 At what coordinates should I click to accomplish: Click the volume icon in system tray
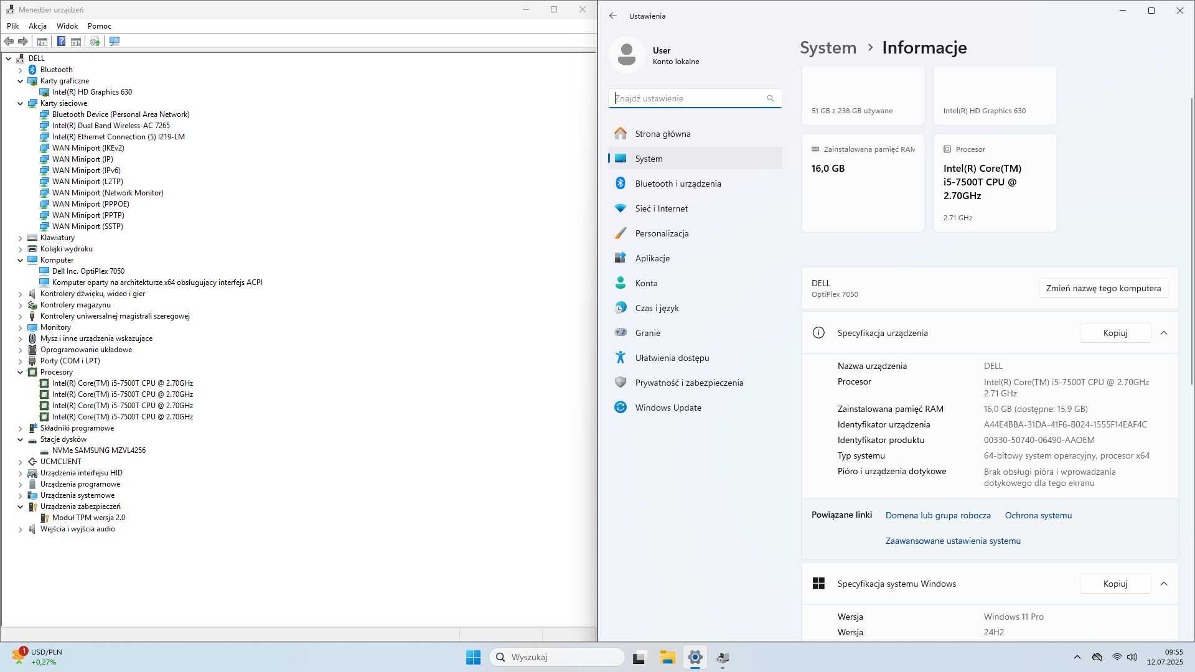point(1132,657)
